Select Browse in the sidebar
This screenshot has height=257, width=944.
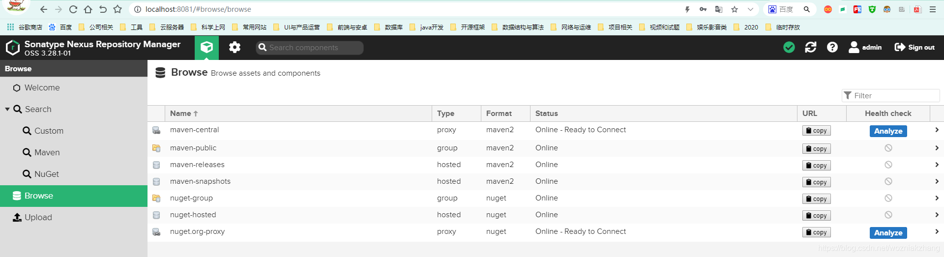click(x=74, y=196)
